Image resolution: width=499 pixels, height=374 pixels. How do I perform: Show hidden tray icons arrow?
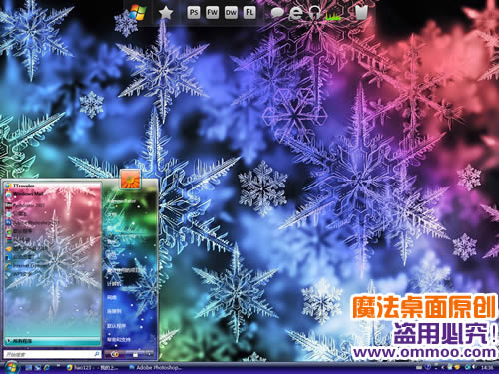tap(443, 368)
